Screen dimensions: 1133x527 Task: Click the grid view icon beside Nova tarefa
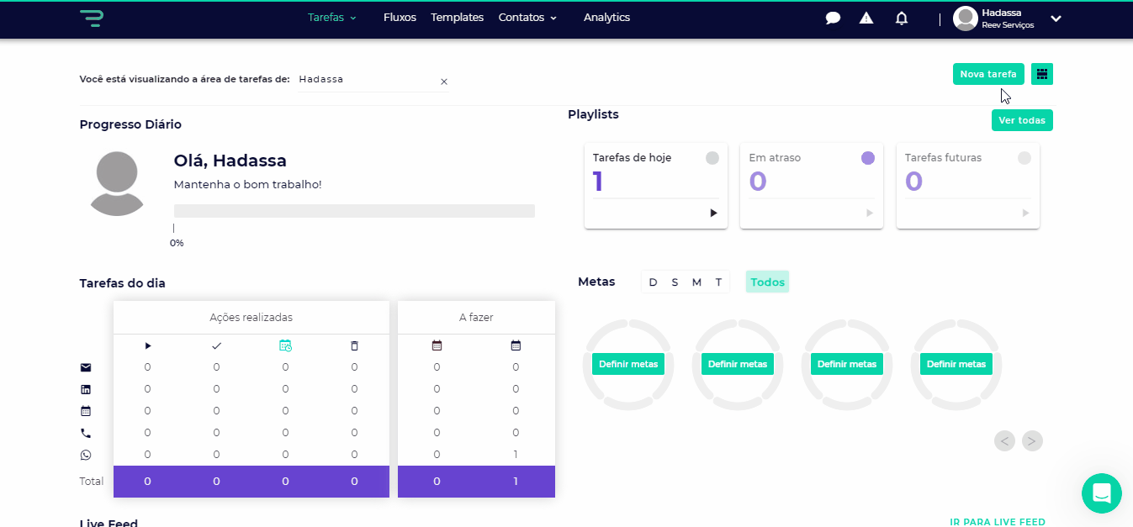(x=1042, y=74)
